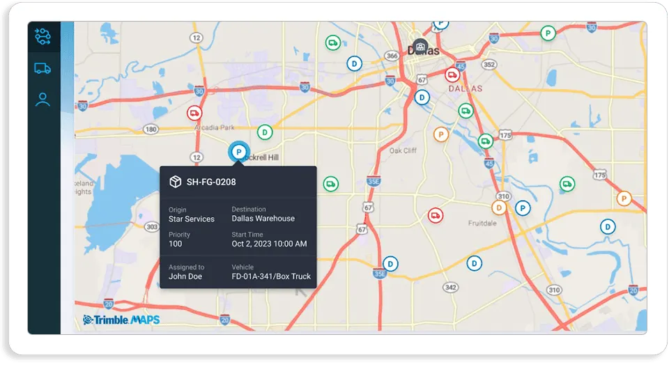Select green truck marker east of I-45

pos(567,184)
